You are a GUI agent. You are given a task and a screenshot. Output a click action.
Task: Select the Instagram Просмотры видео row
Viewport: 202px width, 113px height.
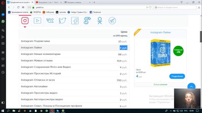tap(74, 93)
